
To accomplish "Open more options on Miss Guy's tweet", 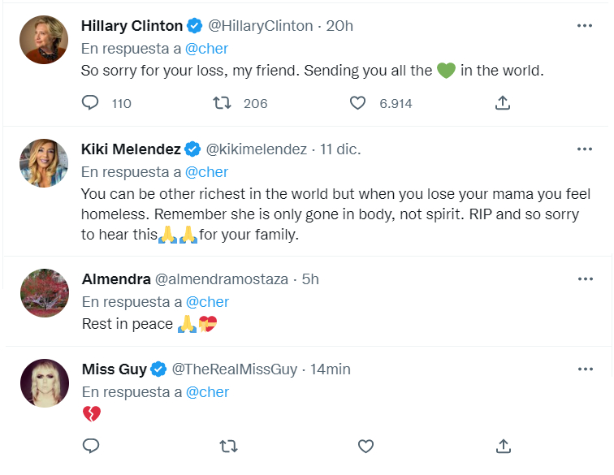I will pos(585,369).
